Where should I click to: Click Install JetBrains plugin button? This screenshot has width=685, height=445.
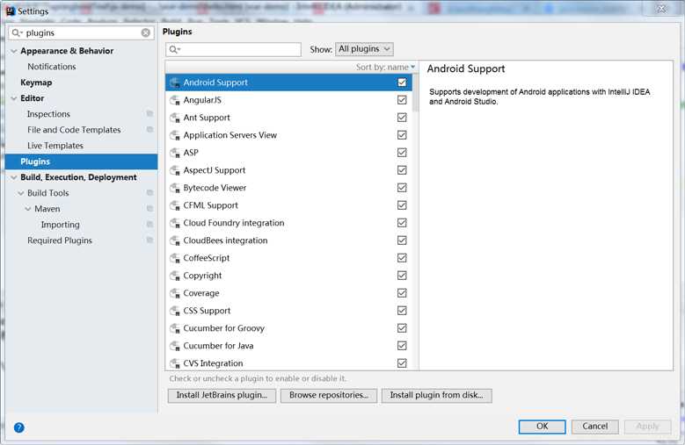pyautogui.click(x=222, y=395)
